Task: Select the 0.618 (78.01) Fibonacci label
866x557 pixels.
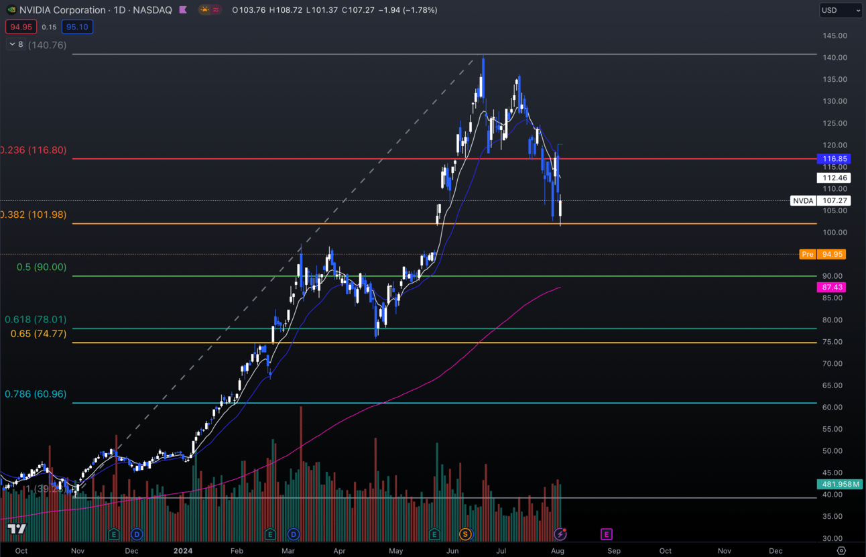Action: click(x=36, y=320)
